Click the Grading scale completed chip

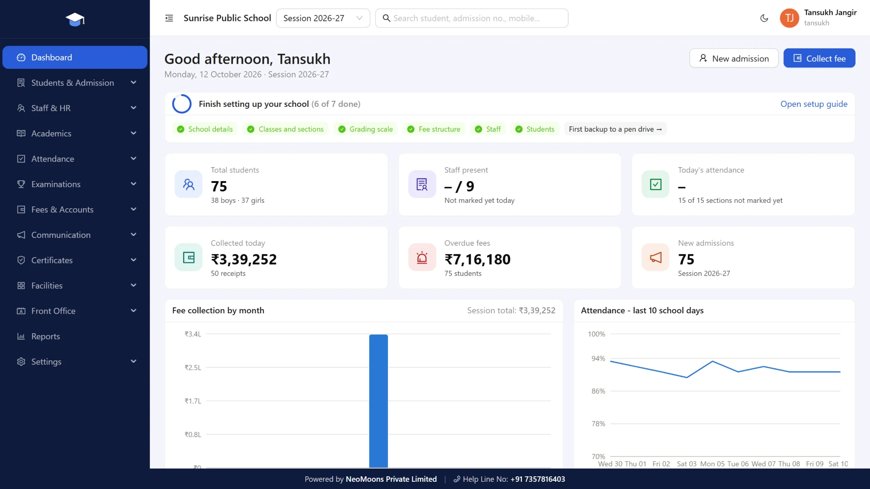pos(366,129)
